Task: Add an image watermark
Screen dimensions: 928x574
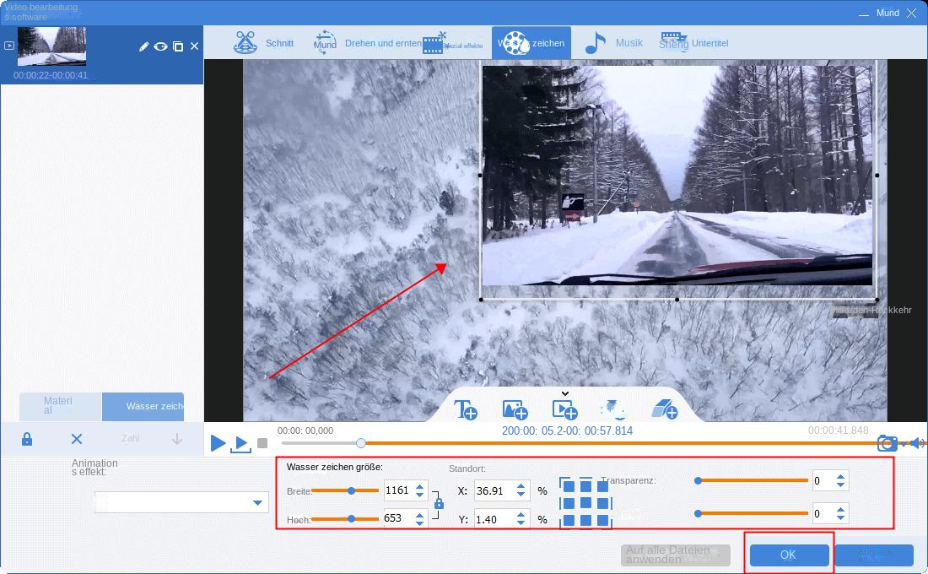Action: 515,409
